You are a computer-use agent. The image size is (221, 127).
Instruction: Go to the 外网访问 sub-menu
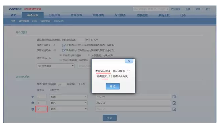coord(59,21)
